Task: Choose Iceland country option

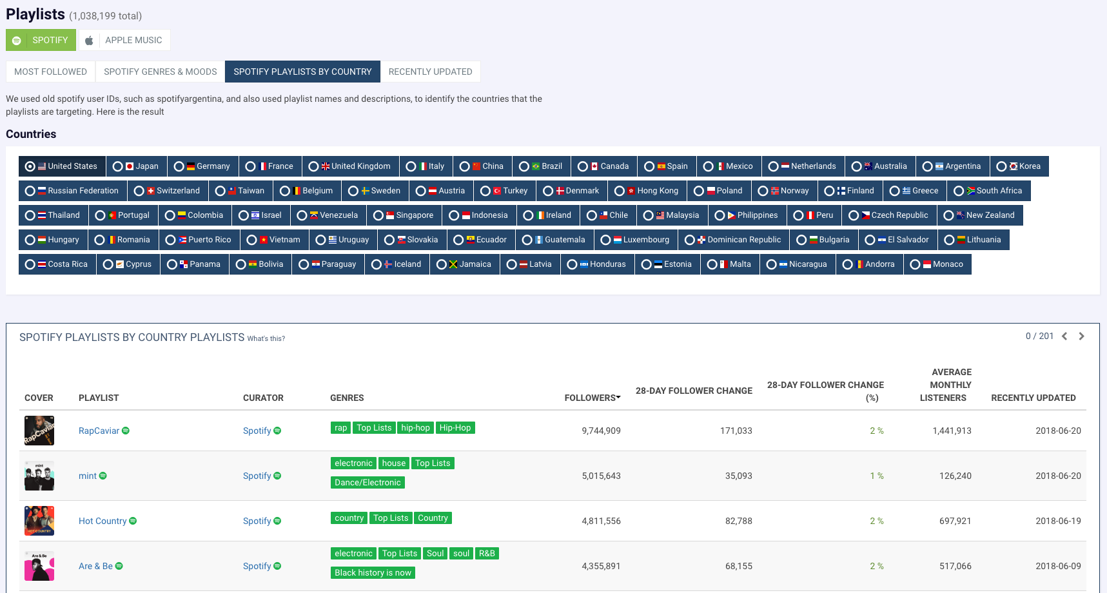Action: pyautogui.click(x=397, y=264)
